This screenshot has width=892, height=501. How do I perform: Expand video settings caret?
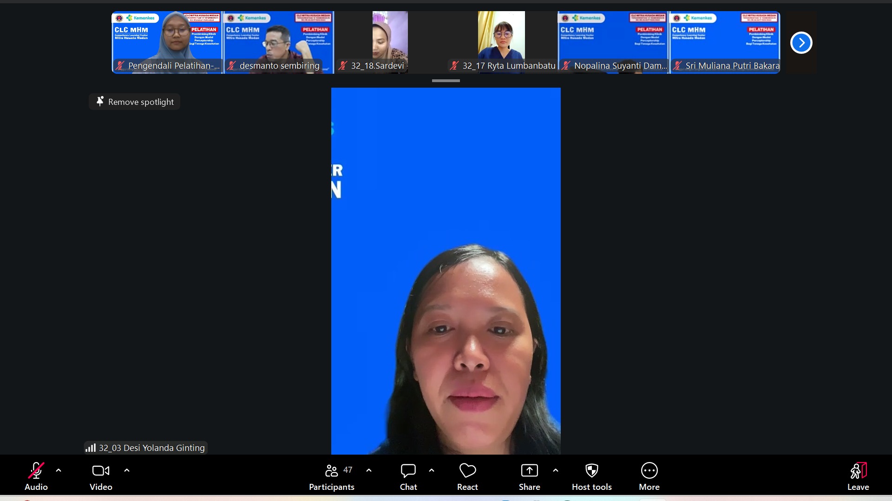tap(127, 470)
